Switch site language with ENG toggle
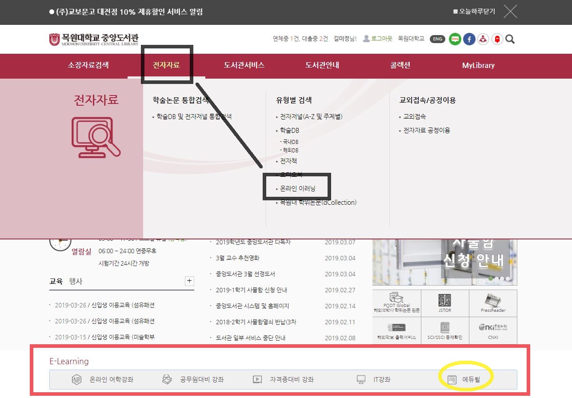 (437, 39)
